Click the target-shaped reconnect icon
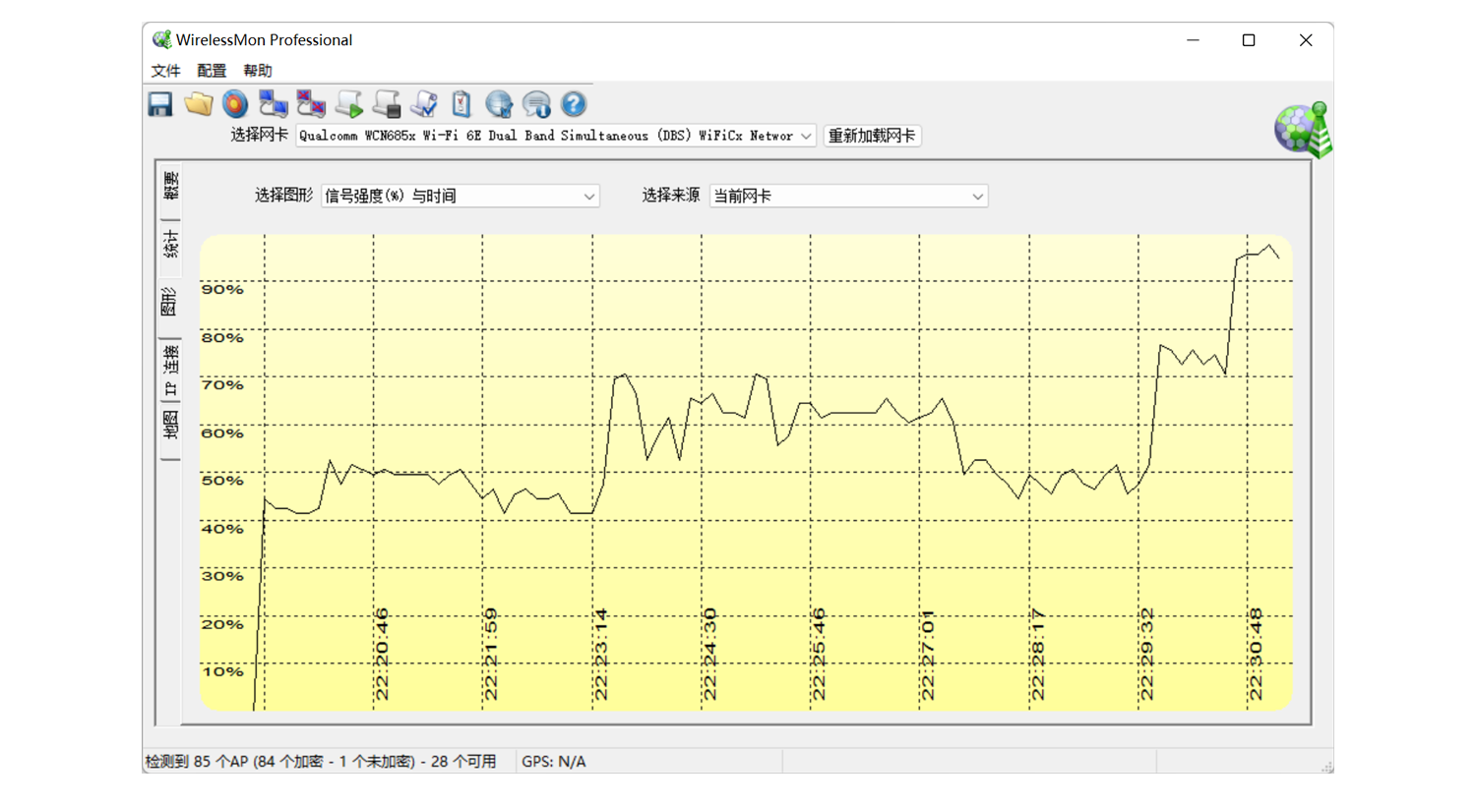 [x=235, y=103]
